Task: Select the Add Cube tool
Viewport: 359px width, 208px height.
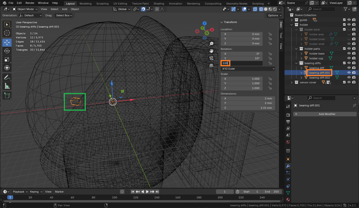Action: pyautogui.click(x=7, y=95)
